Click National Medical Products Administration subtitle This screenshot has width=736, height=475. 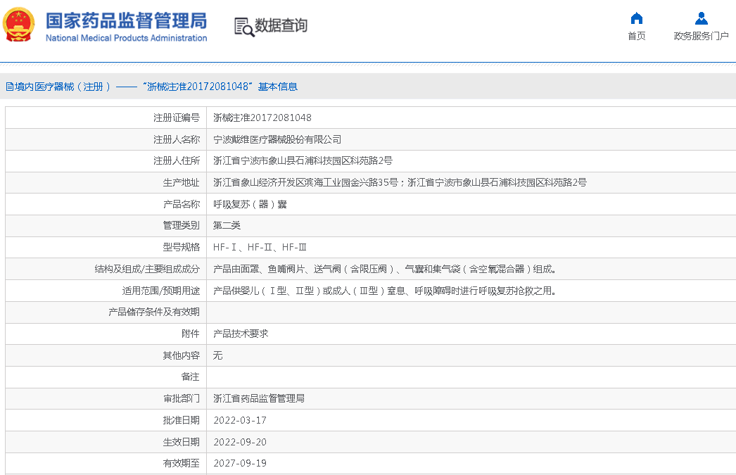pos(126,38)
